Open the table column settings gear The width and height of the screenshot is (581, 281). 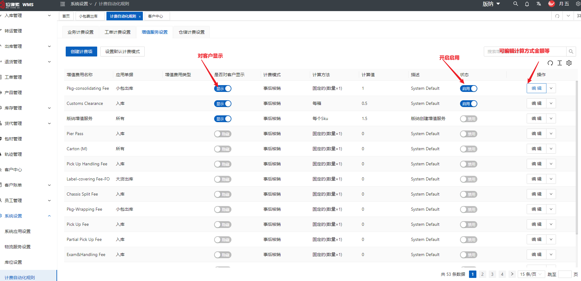tap(569, 63)
